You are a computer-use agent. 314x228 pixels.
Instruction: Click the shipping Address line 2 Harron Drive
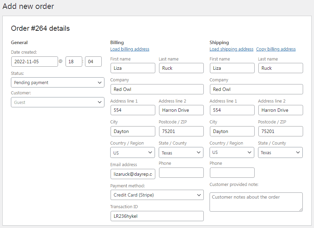[x=281, y=110]
